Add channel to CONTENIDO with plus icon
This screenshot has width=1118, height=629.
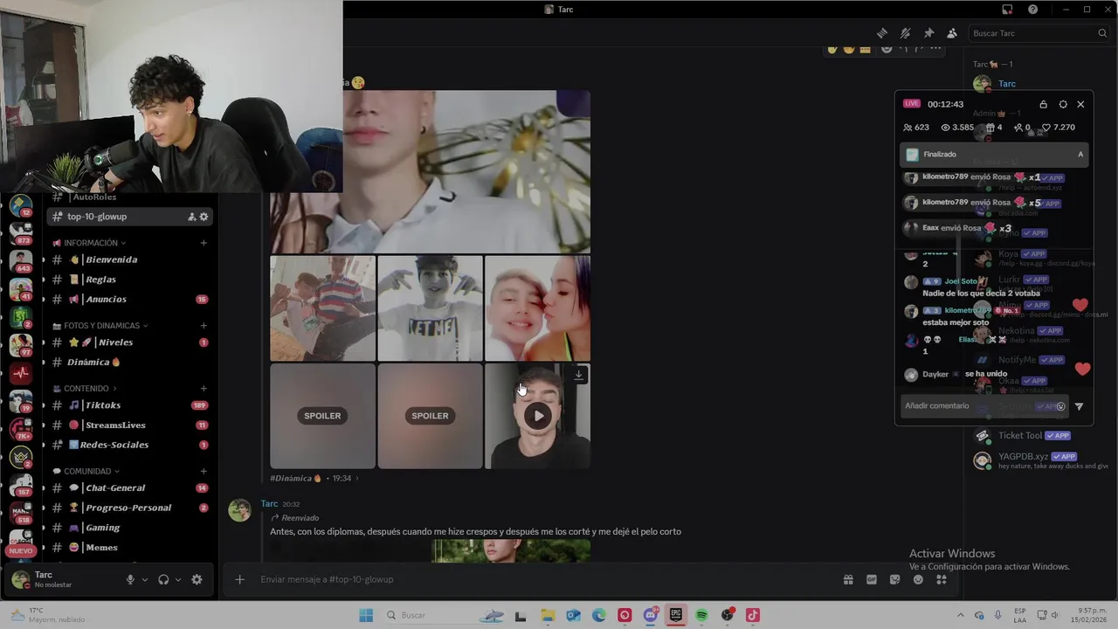click(204, 389)
